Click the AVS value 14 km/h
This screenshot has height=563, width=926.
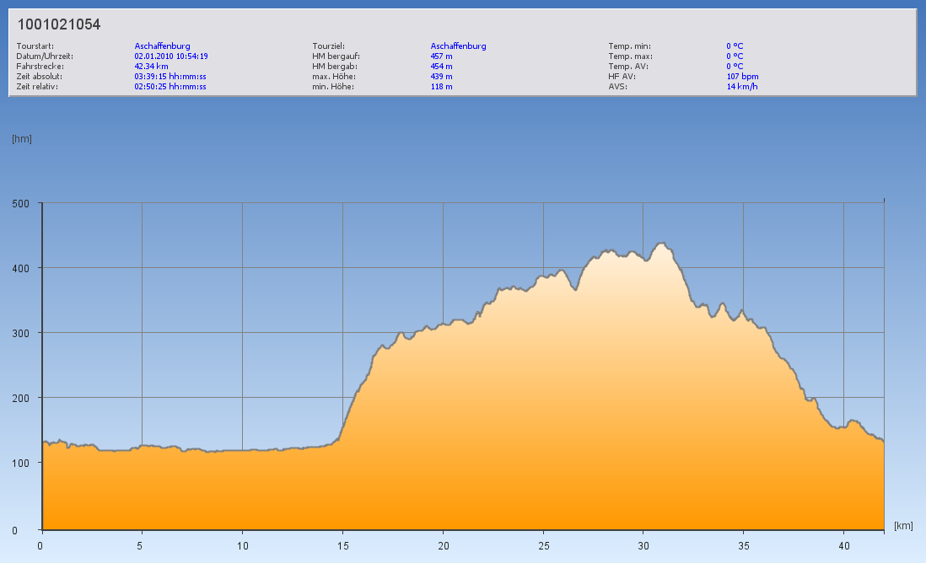(740, 86)
